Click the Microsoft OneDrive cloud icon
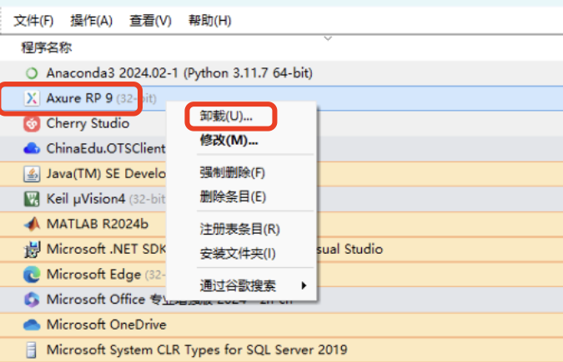 [32, 325]
